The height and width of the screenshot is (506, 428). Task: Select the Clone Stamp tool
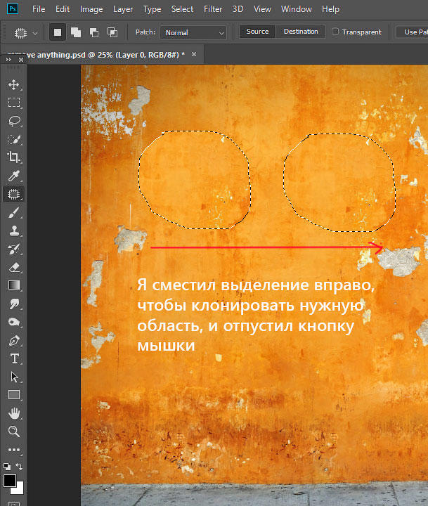point(13,231)
